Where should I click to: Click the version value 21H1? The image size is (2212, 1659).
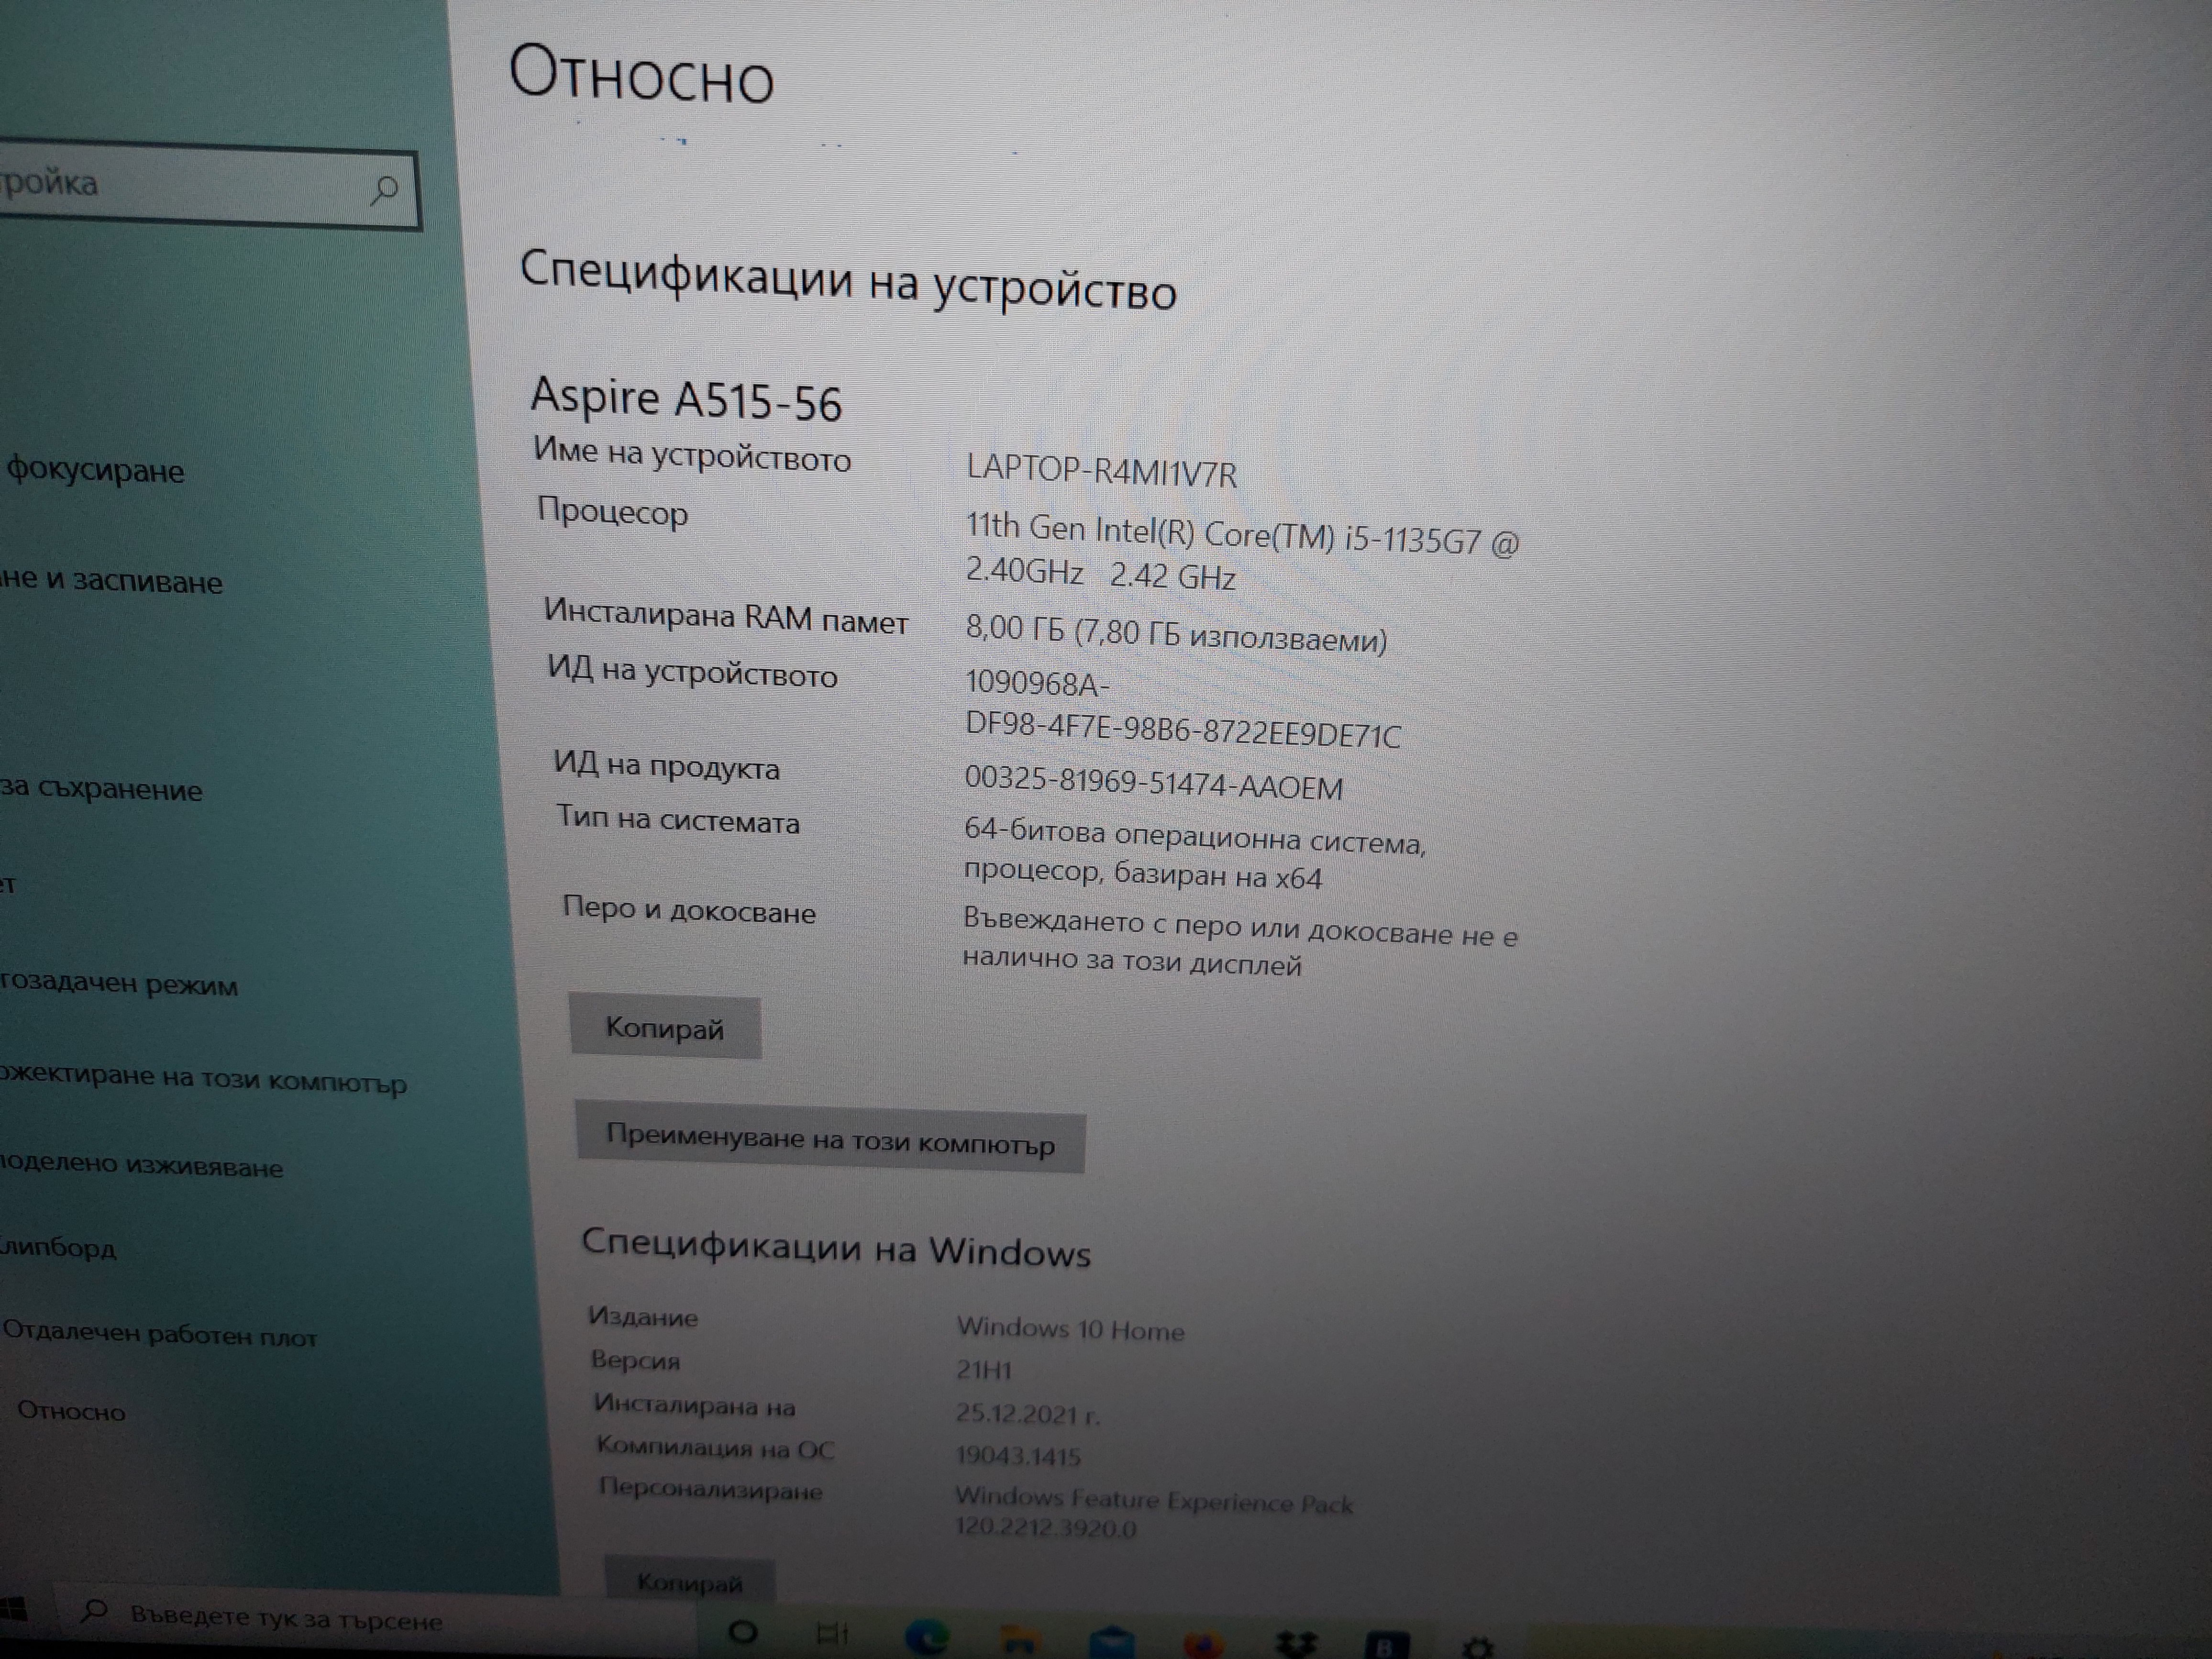pyautogui.click(x=984, y=1370)
